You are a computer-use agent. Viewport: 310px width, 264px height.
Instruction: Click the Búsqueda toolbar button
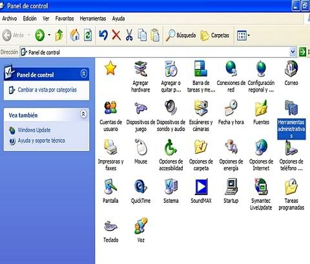181,35
